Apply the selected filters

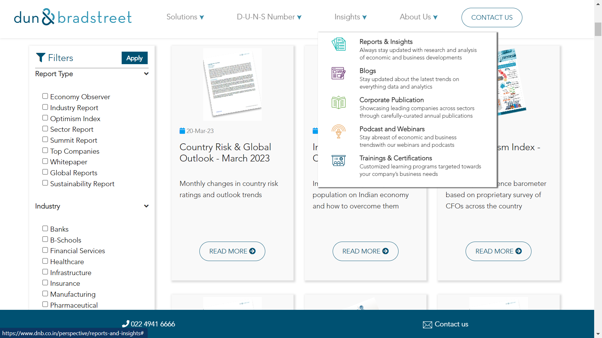[x=135, y=58]
